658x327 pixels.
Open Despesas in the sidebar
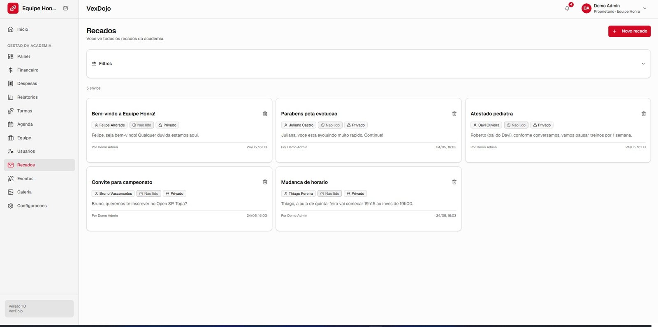[x=39, y=84]
